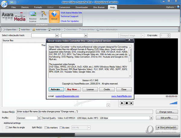Image resolution: width=181 pixels, height=138 pixels.
Task: Click Close all files toolbar button
Action: click(87, 30)
